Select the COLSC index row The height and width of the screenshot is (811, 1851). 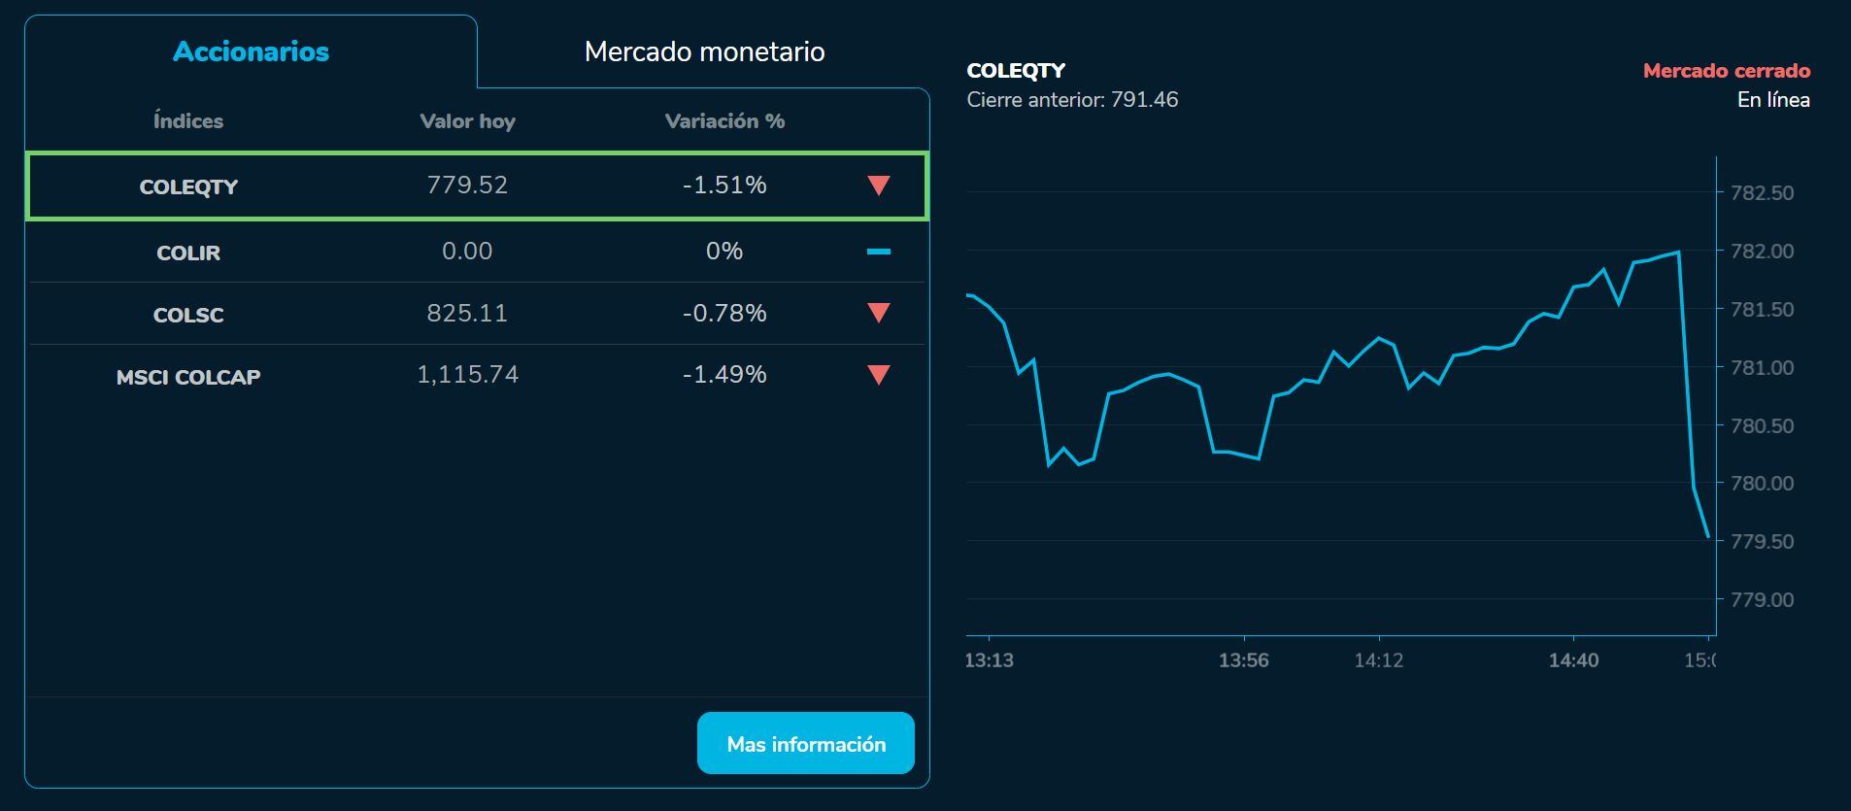click(478, 314)
